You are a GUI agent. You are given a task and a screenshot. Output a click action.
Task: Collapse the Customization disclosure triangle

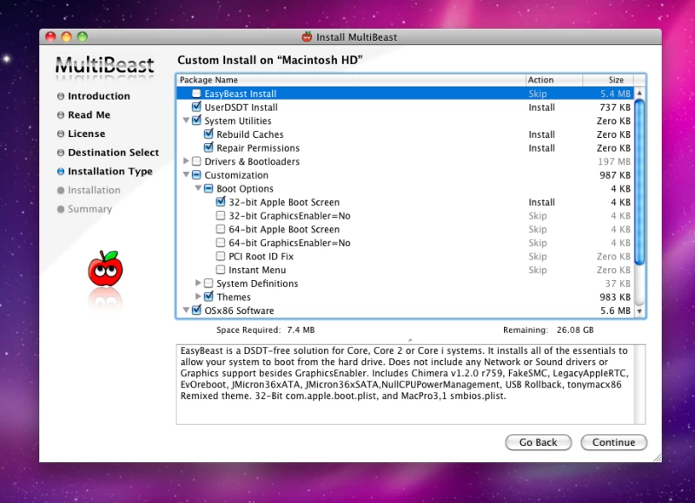click(186, 175)
